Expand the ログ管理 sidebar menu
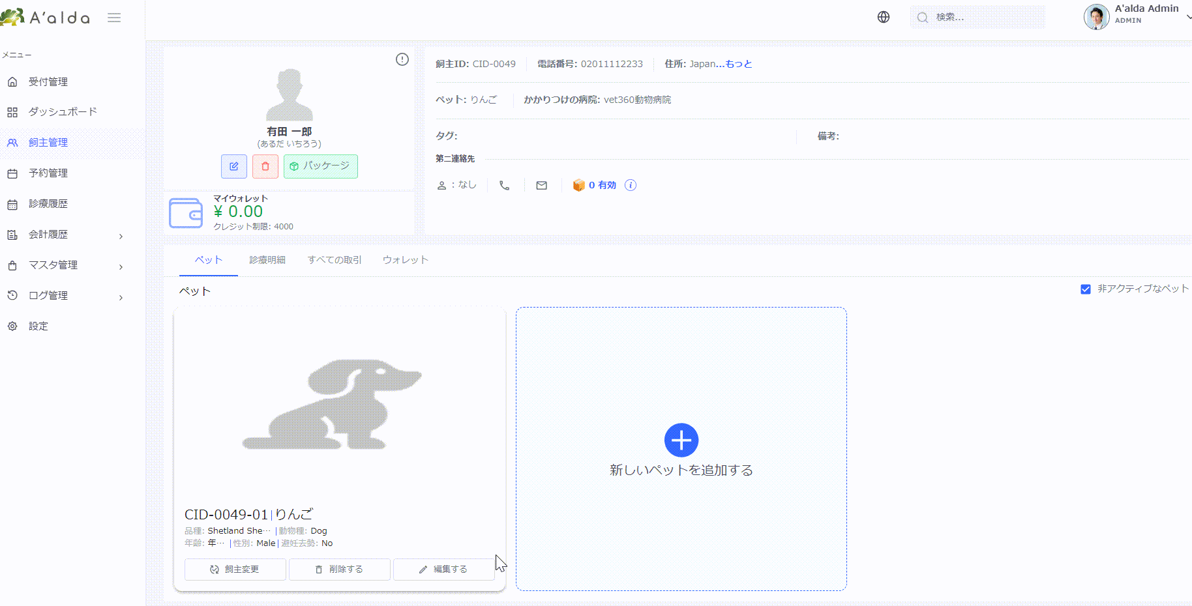The width and height of the screenshot is (1192, 606). (65, 296)
